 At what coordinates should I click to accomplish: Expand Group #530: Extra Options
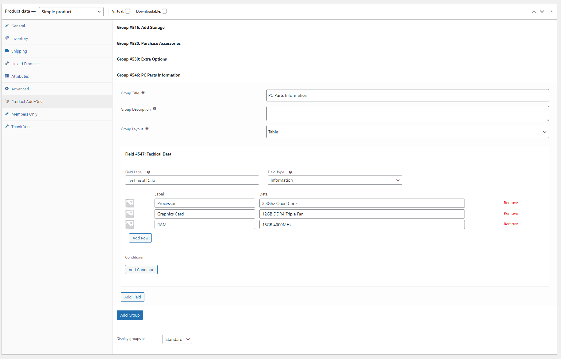pyautogui.click(x=335, y=59)
